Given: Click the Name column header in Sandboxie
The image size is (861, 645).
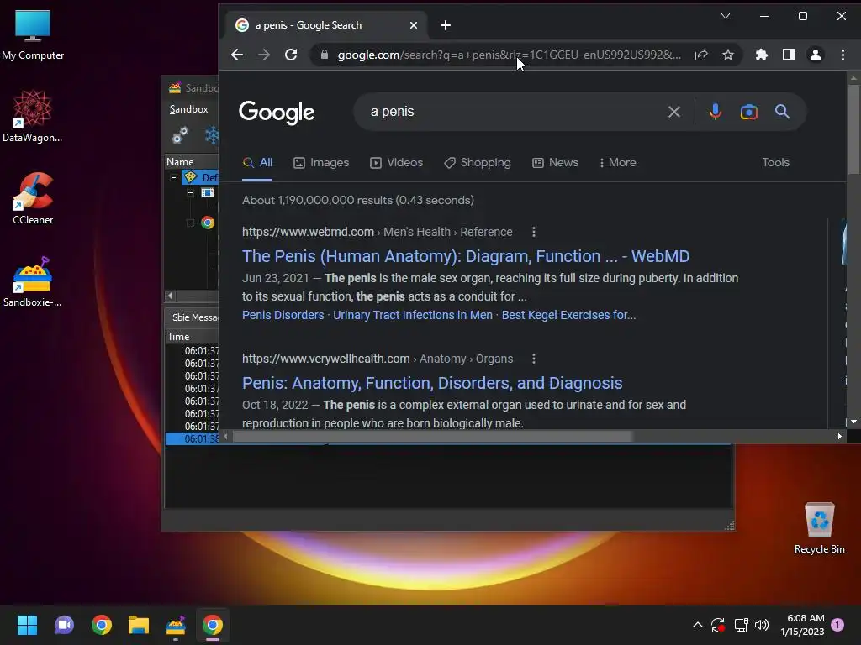Looking at the screenshot, I should [193, 162].
